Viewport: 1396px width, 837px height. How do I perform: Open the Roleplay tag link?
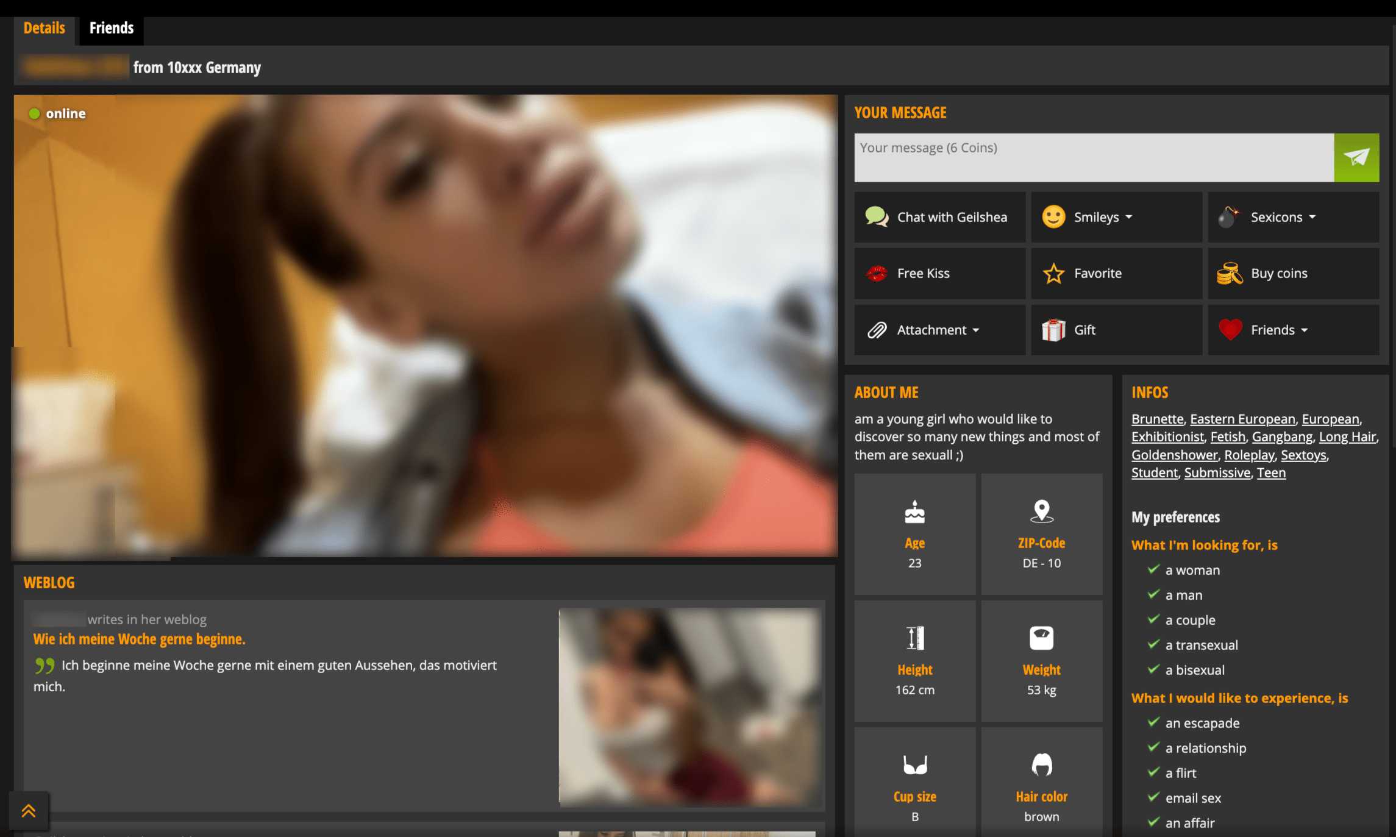[x=1249, y=455]
